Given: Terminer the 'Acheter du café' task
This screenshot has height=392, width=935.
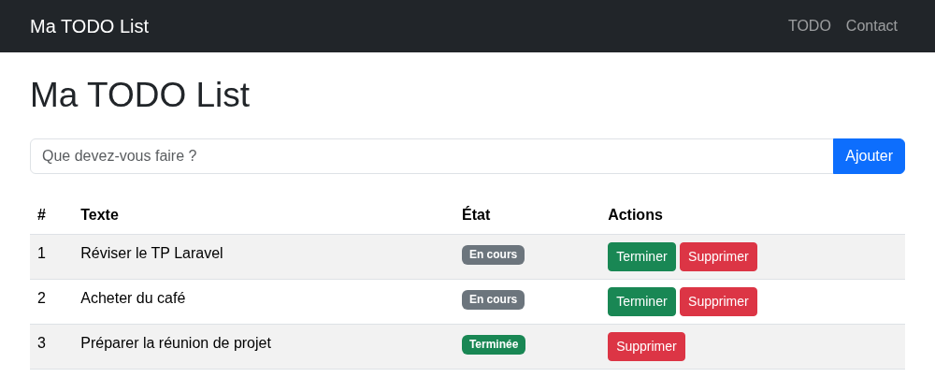Looking at the screenshot, I should pyautogui.click(x=641, y=301).
